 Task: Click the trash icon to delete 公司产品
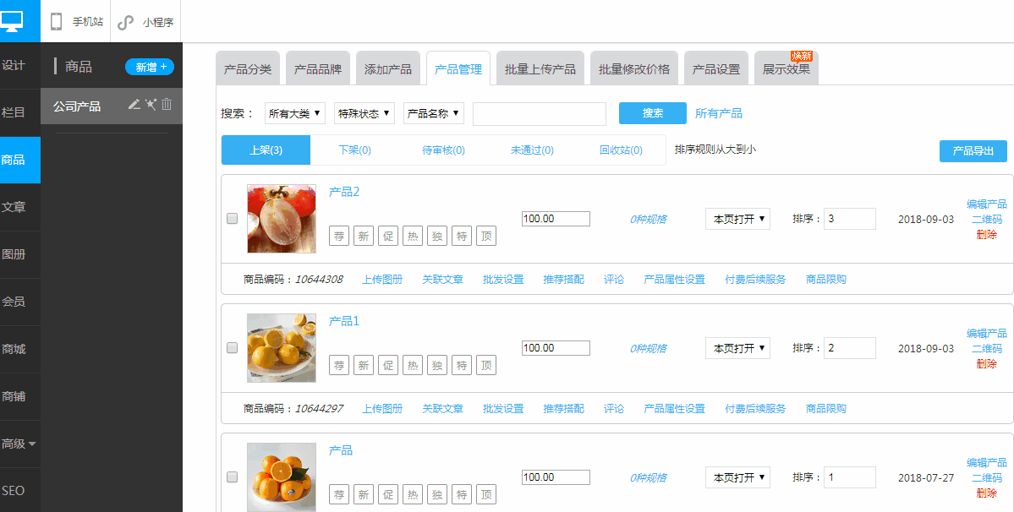[x=167, y=104]
